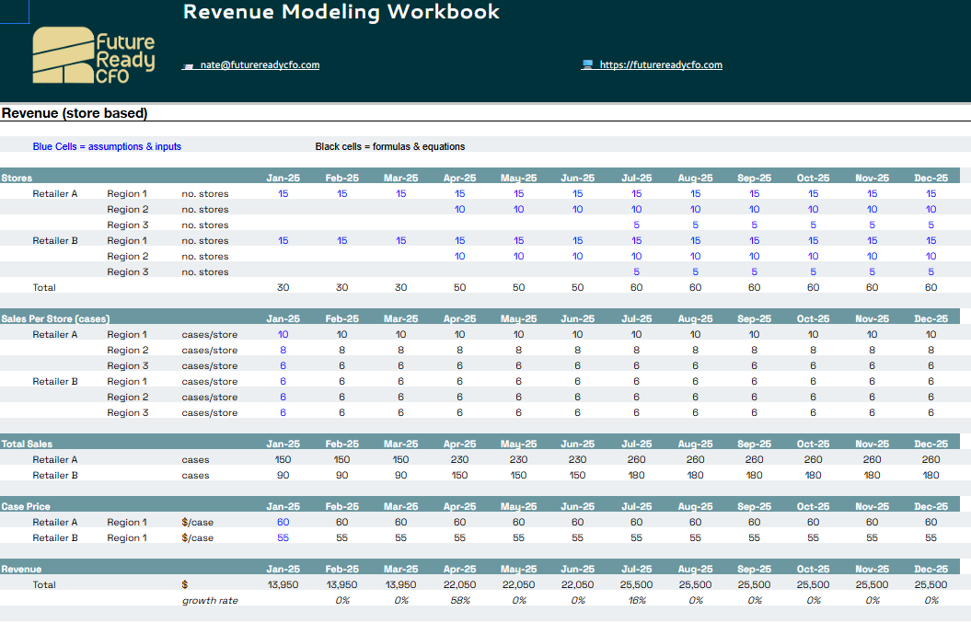
Task: Select the Revenue (store based) heading cell
Action: coord(75,114)
